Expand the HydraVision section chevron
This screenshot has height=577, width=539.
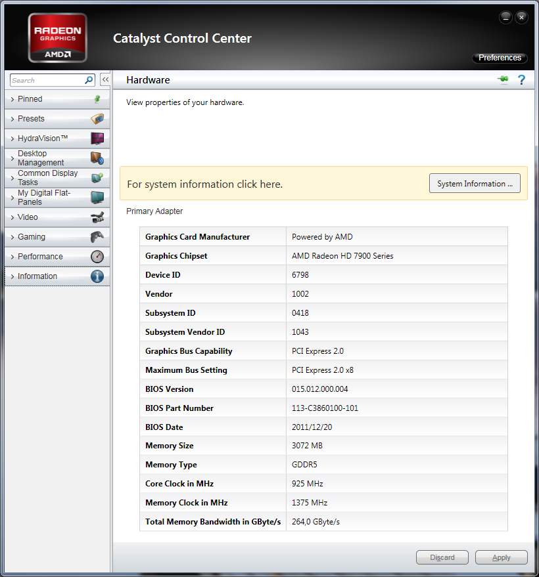click(x=12, y=139)
